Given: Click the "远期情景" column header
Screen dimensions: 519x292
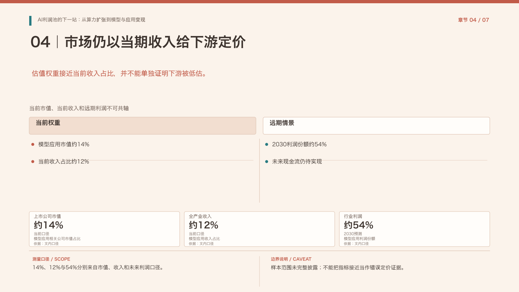Looking at the screenshot, I should (376, 126).
